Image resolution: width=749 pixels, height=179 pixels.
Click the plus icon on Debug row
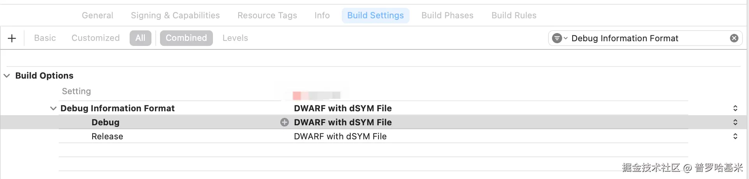tap(285, 122)
